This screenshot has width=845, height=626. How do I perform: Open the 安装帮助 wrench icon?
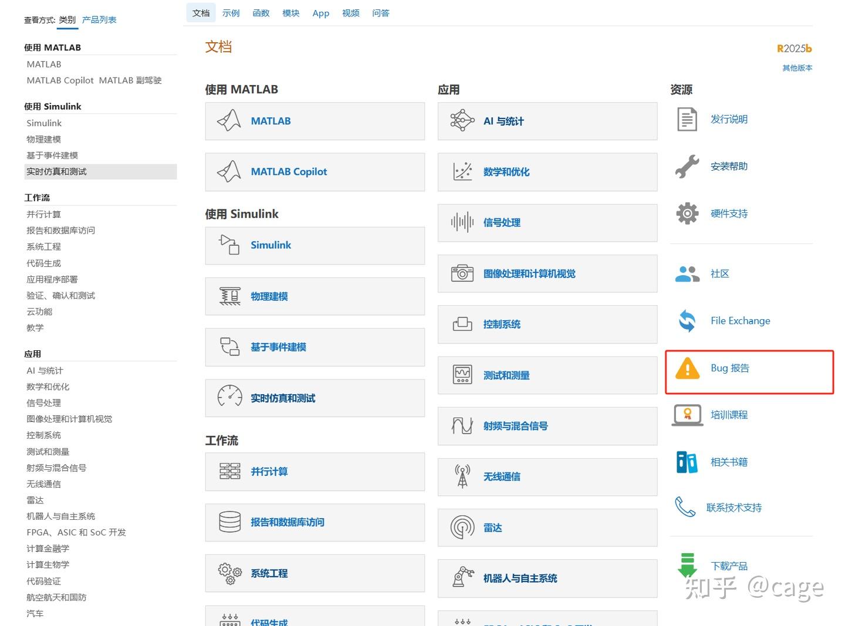point(687,167)
